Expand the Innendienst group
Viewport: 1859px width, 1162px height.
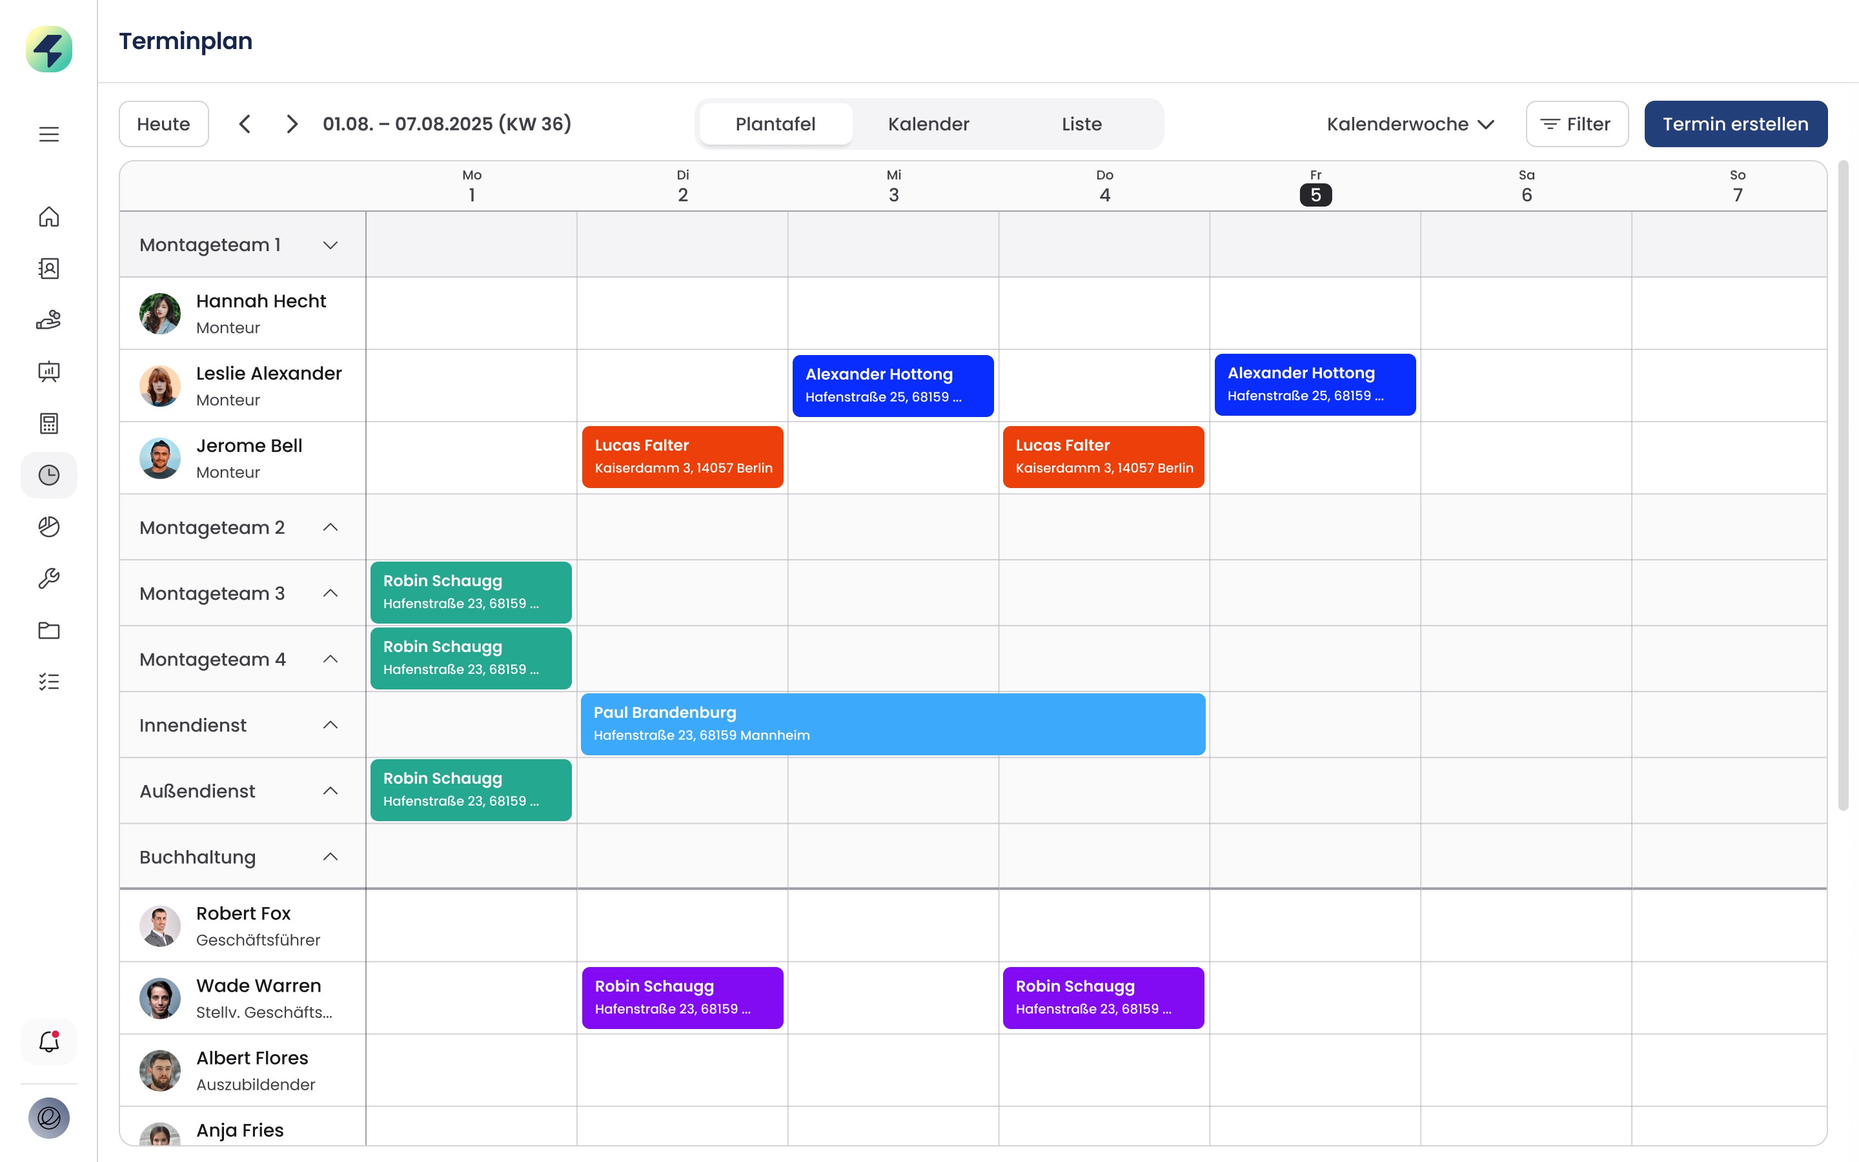[x=330, y=725]
